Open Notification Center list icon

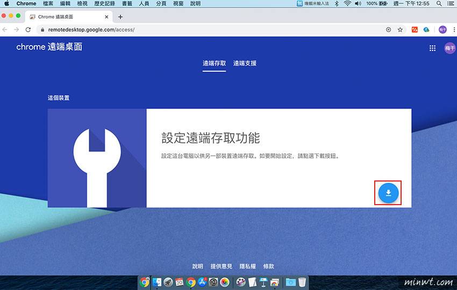pos(451,4)
